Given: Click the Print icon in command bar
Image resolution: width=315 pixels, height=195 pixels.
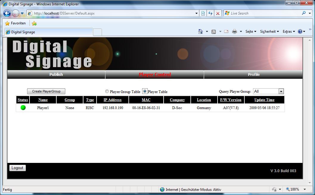Looking at the screenshot, I should 235,32.
